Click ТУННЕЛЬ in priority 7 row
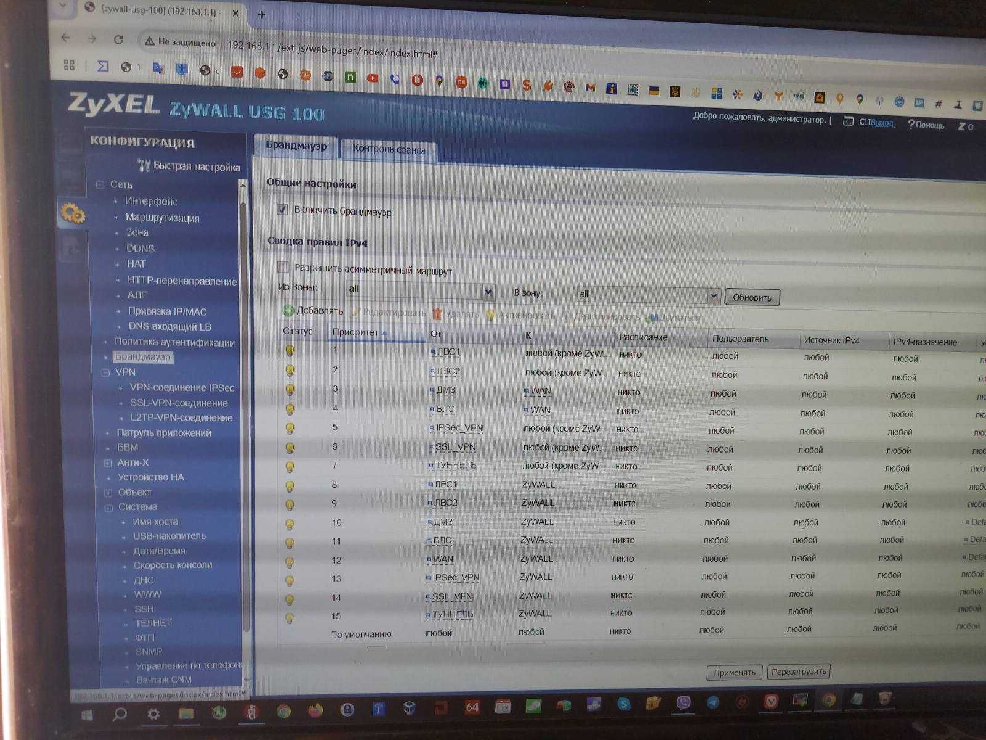986x740 pixels. (x=456, y=465)
